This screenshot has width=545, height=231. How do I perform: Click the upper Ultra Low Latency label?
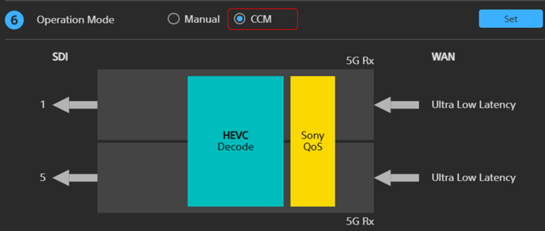coord(473,104)
